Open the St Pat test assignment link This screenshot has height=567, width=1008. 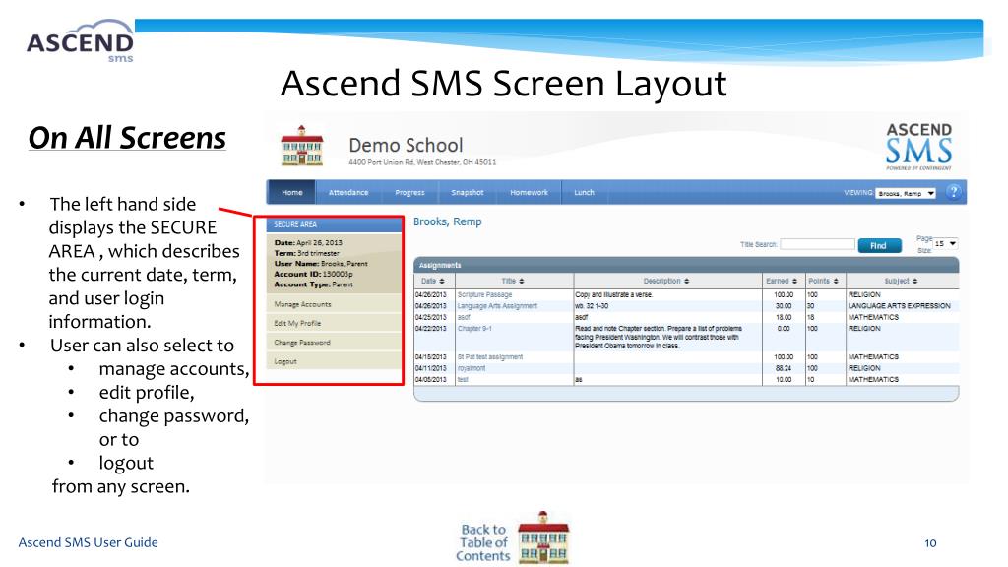click(490, 356)
